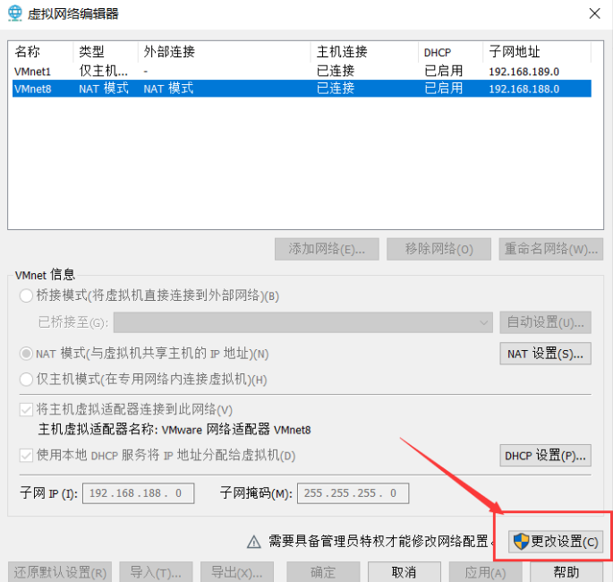Click the shield 更改设置(C) button
This screenshot has height=582, width=613.
pyautogui.click(x=555, y=542)
